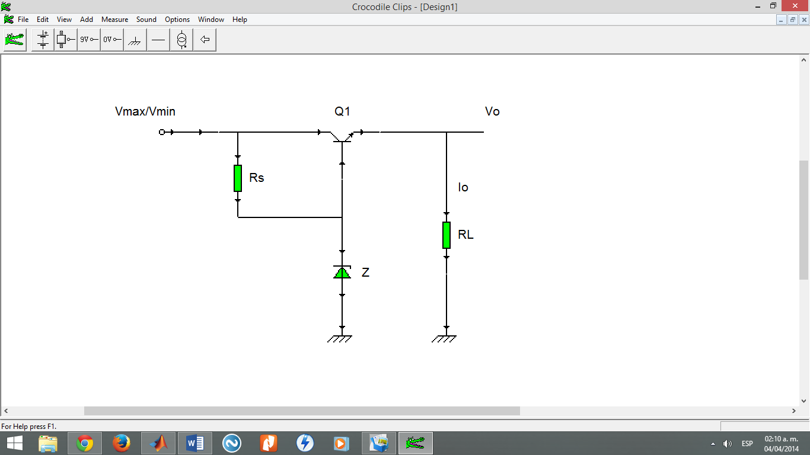This screenshot has width=810, height=455.
Task: Select the Zener diode Z in circuit
Action: pyautogui.click(x=342, y=273)
